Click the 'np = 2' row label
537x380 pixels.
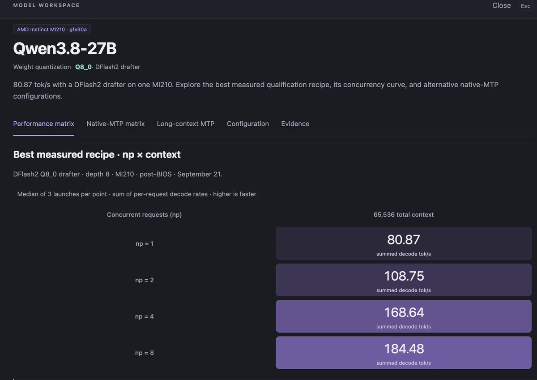pos(145,280)
